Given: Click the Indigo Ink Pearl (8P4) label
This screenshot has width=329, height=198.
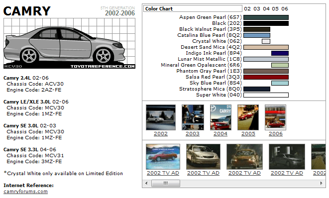Looking at the screenshot, I should (x=214, y=53).
